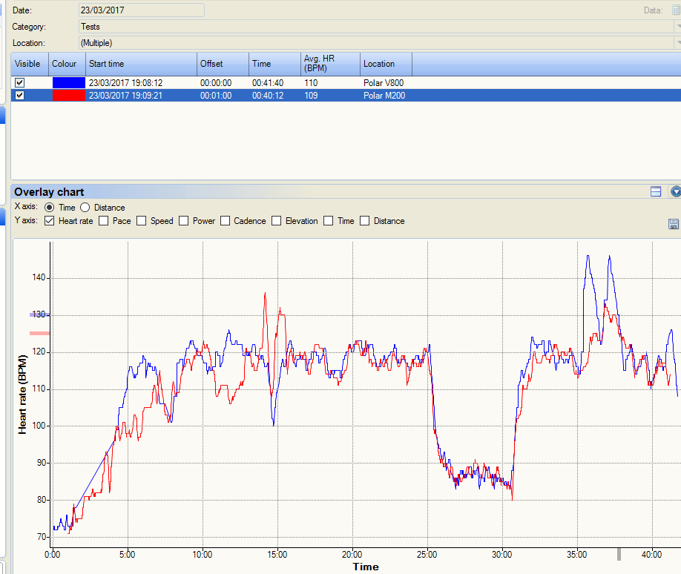Enable the Pace Y axis checkbox
681x574 pixels.
point(104,221)
